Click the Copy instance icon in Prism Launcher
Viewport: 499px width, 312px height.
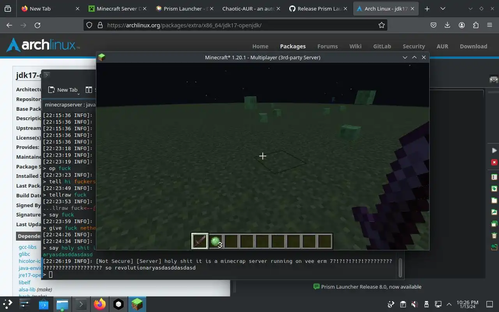tap(494, 224)
